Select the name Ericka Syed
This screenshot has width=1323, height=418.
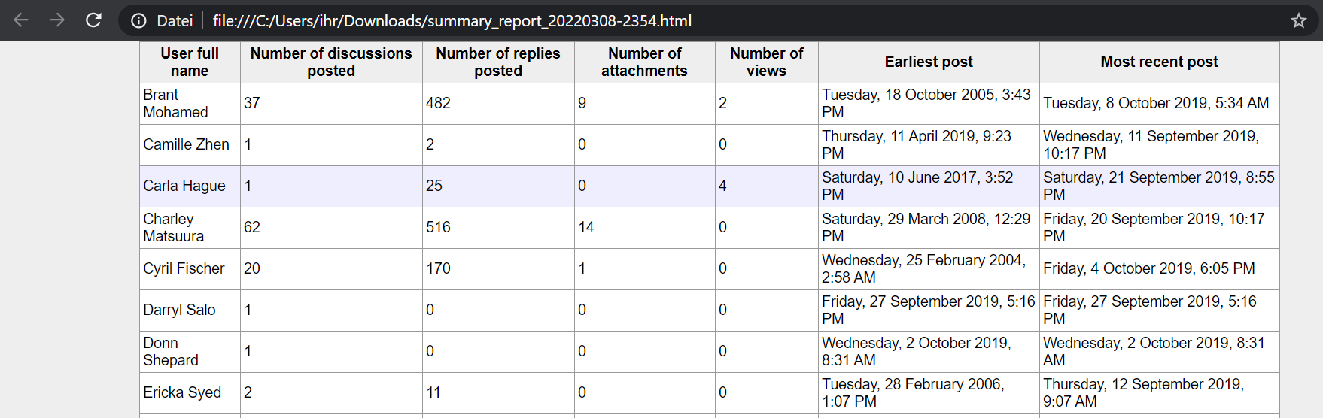point(182,393)
